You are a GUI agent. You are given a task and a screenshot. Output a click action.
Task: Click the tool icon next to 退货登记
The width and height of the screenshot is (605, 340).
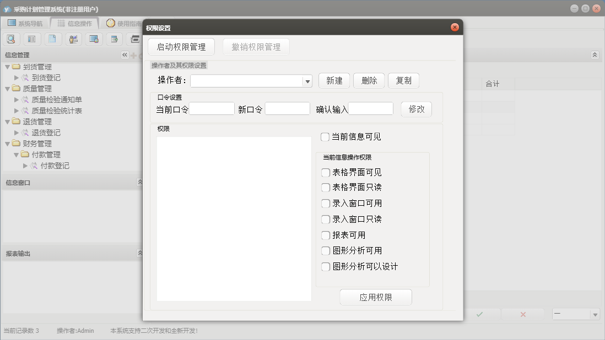(x=25, y=133)
